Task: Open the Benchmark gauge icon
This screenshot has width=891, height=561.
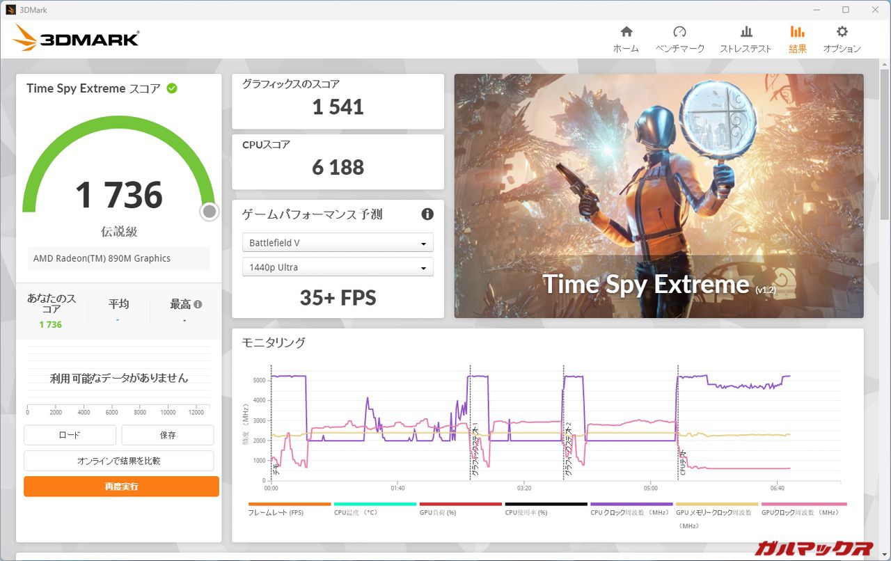Action: point(679,32)
